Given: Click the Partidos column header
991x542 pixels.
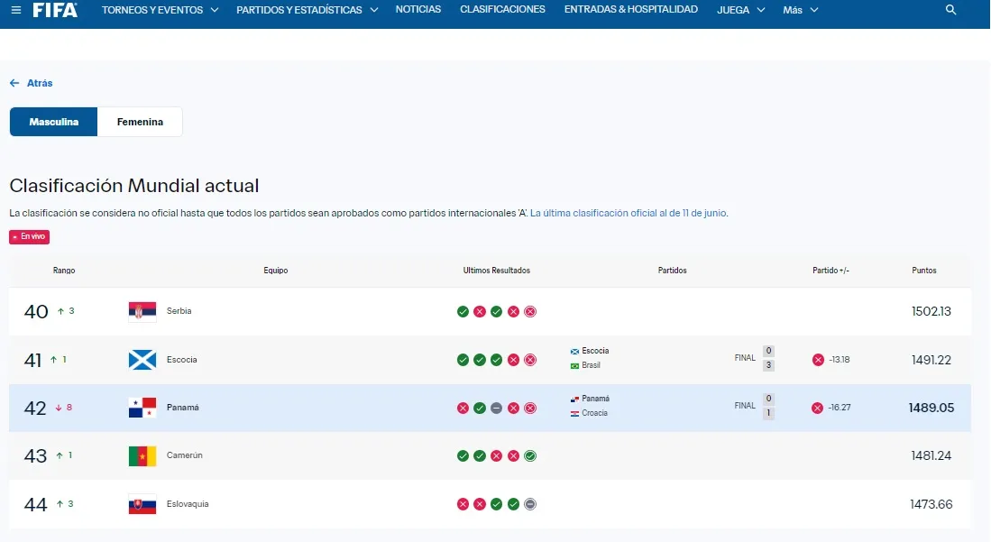Looking at the screenshot, I should [673, 271].
